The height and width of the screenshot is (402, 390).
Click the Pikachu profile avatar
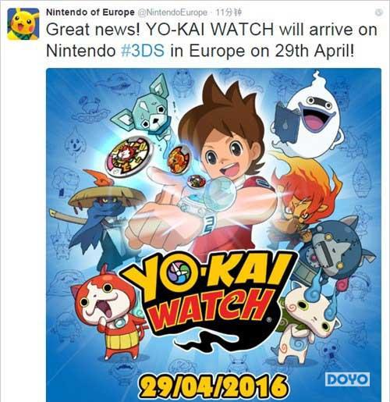point(23,23)
